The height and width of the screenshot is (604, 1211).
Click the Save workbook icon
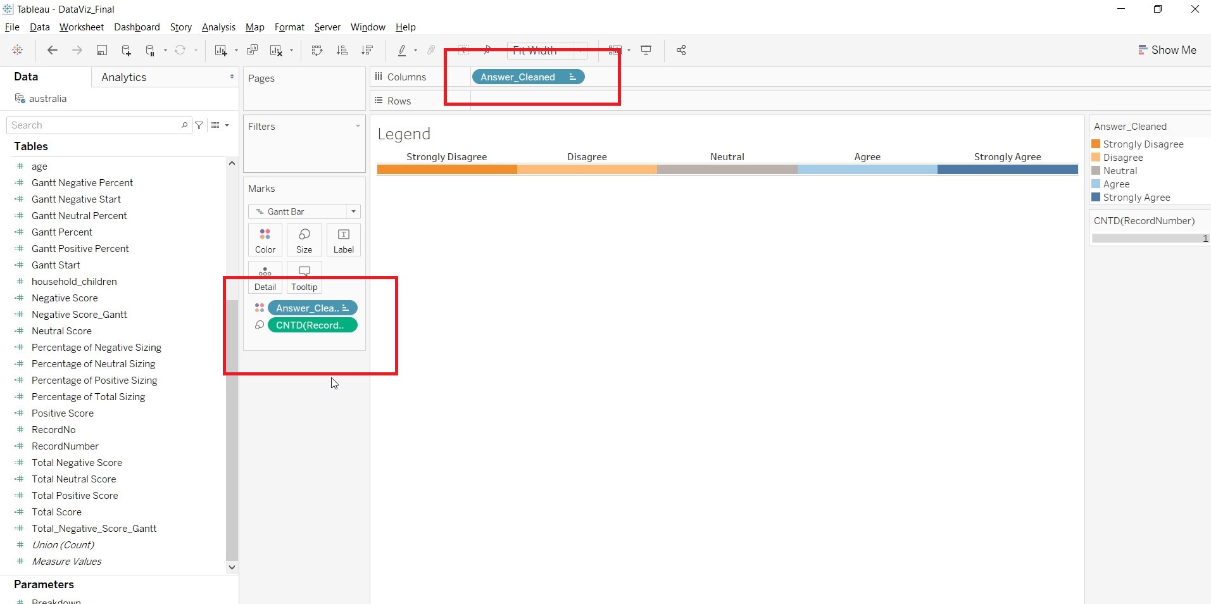(101, 51)
